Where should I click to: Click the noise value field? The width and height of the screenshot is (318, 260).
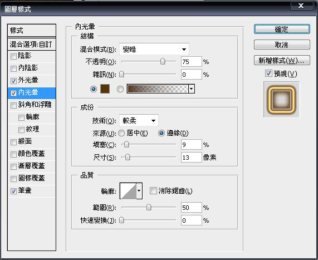coord(191,75)
